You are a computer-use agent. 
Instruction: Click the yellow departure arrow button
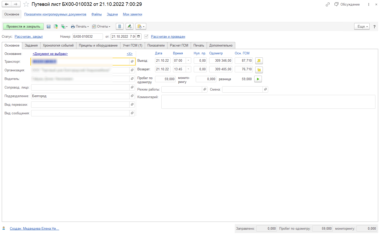pos(259,61)
